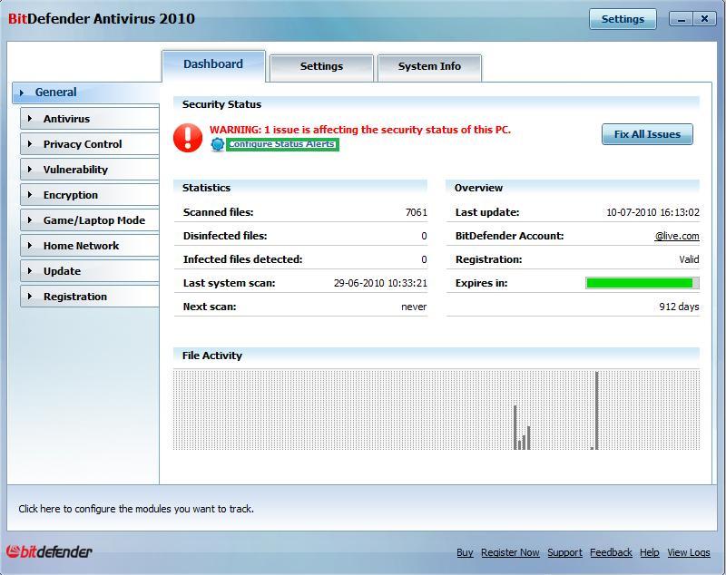The height and width of the screenshot is (575, 726).
Task: Expand the Update arrow in sidebar
Action: (x=30, y=270)
